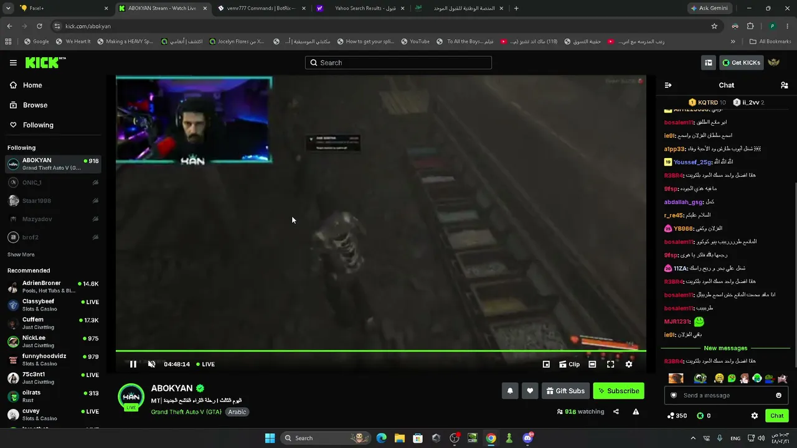Share the stream via share icon
The image size is (797, 448).
616,411
